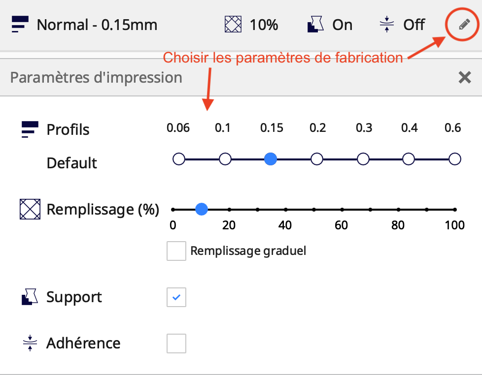The width and height of the screenshot is (482, 375).
Task: Select the 0.06 profile point
Action: [179, 159]
